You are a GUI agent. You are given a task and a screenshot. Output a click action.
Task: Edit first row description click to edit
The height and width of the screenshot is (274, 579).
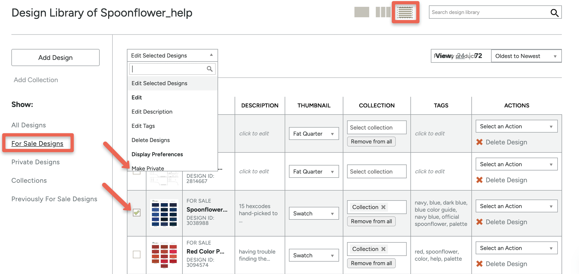click(x=254, y=133)
